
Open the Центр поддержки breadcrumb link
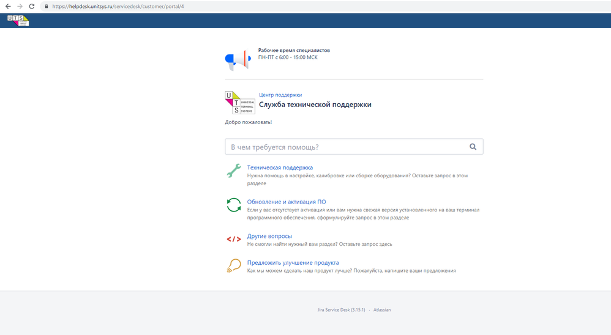tap(280, 95)
